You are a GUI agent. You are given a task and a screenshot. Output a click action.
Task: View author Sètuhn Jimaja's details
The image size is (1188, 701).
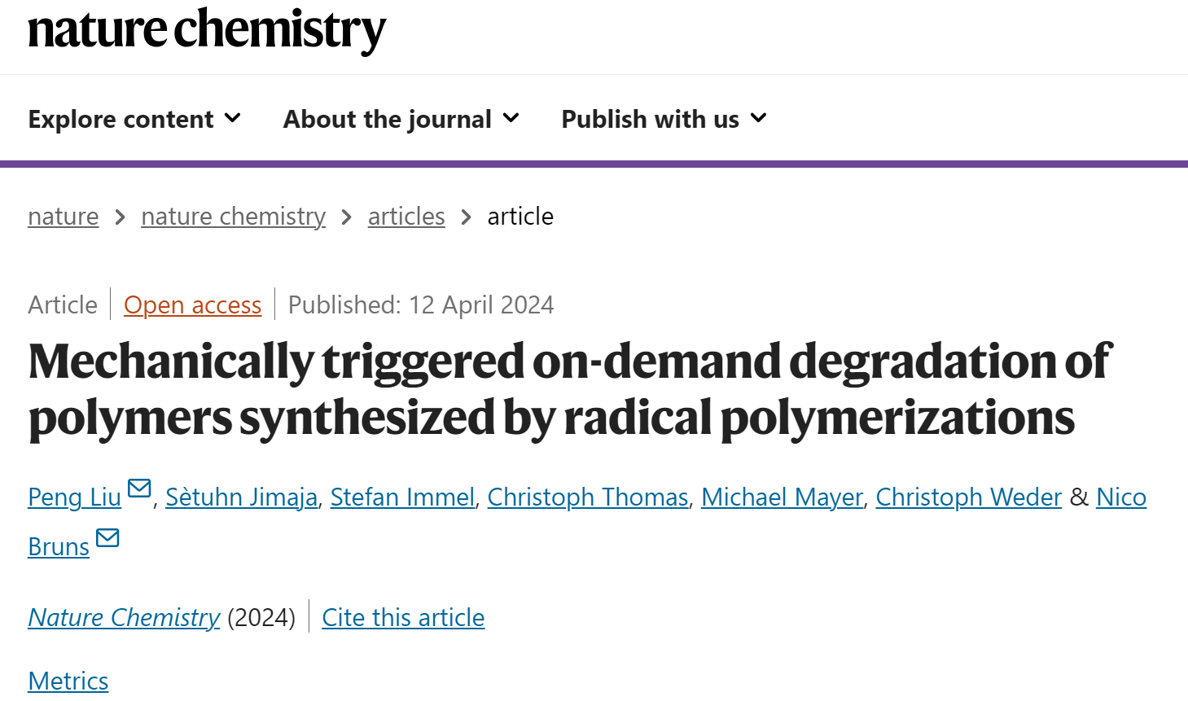click(x=242, y=497)
